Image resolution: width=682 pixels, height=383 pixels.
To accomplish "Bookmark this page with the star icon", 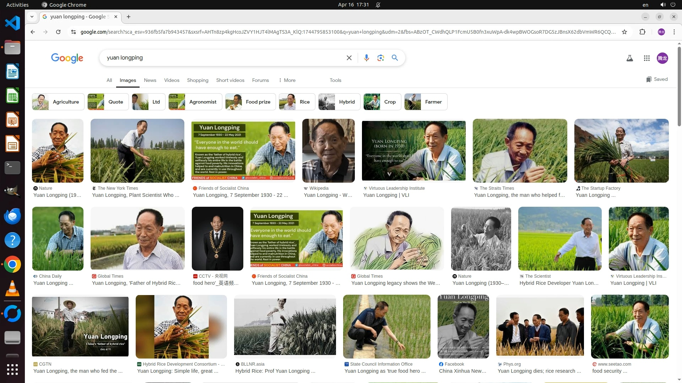I will 624,32.
